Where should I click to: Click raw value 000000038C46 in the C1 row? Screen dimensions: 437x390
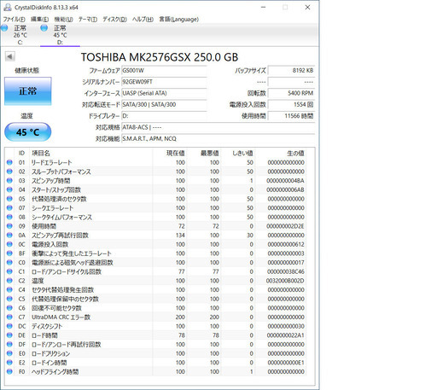click(x=286, y=271)
